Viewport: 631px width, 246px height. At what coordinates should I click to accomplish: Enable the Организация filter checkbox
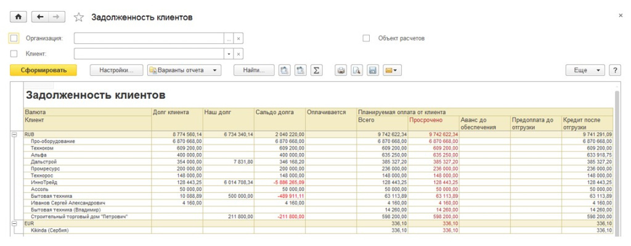pos(14,38)
